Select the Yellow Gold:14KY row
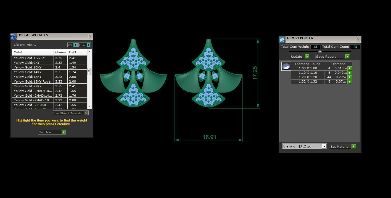 (x=49, y=72)
